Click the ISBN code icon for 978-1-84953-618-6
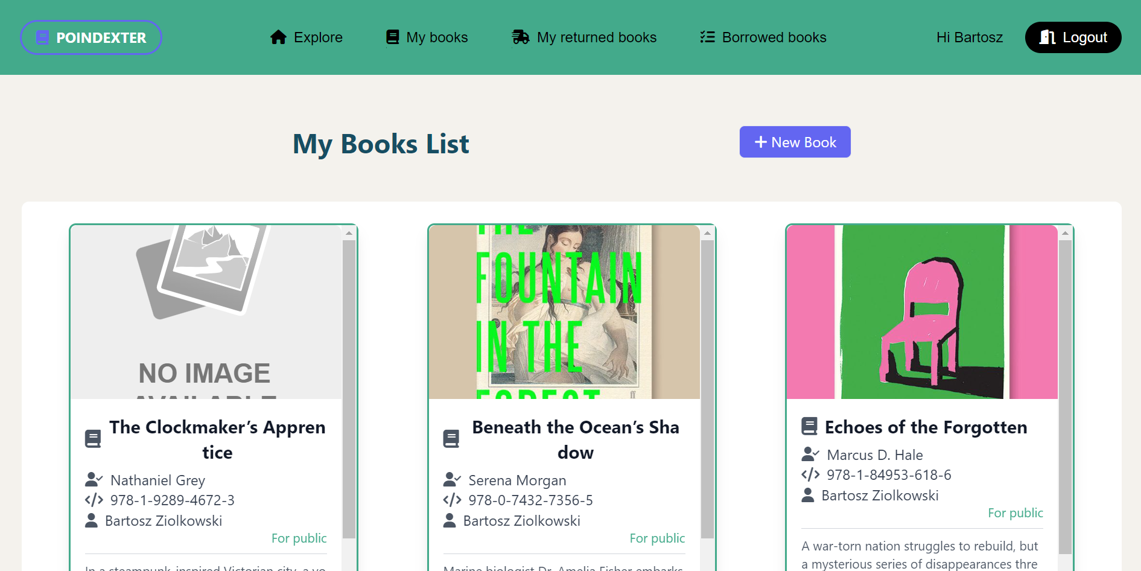 [810, 474]
